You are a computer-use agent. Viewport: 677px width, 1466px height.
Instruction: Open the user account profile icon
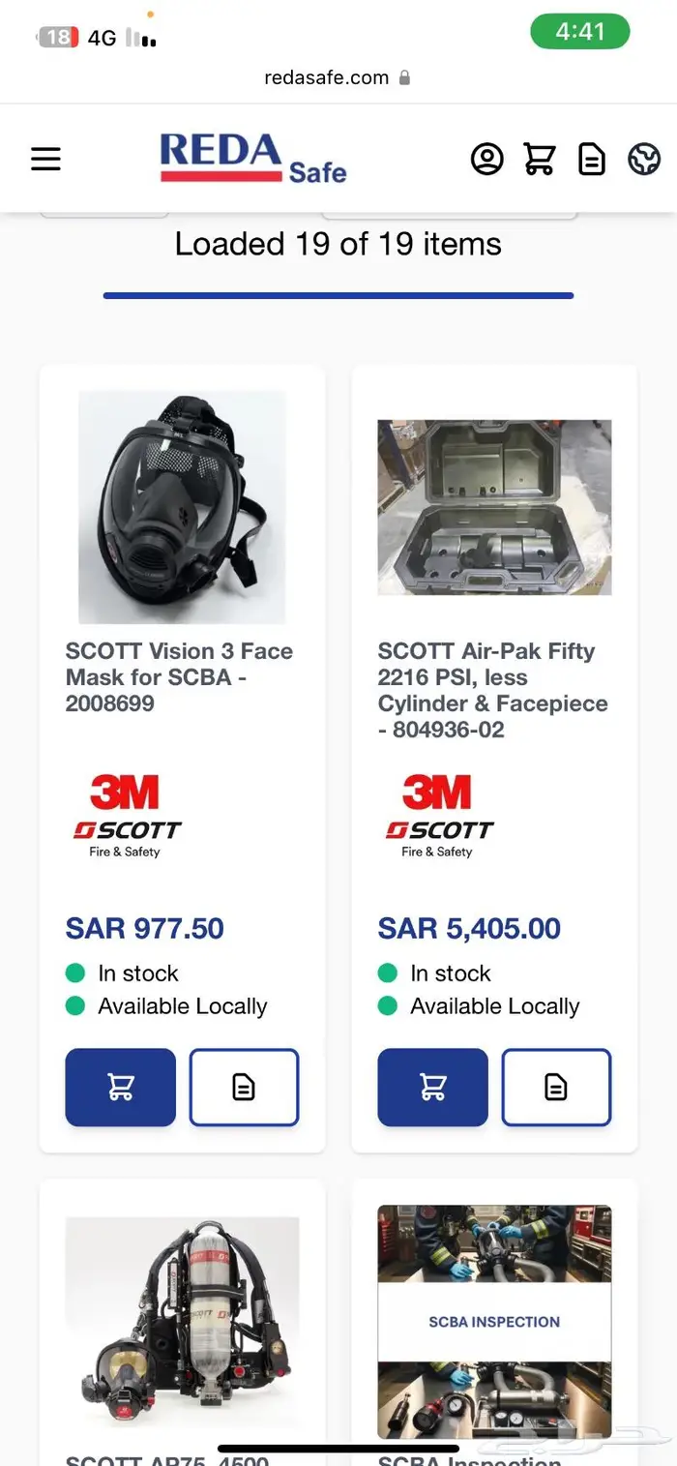pos(486,159)
